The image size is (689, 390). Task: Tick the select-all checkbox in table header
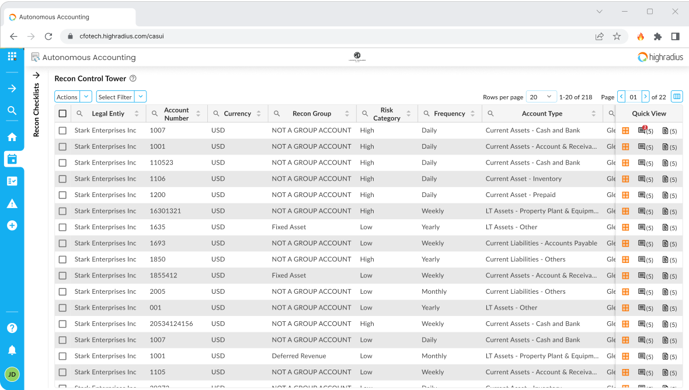(x=62, y=114)
